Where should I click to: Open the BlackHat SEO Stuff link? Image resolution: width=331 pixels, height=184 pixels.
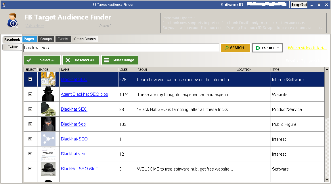79,169
